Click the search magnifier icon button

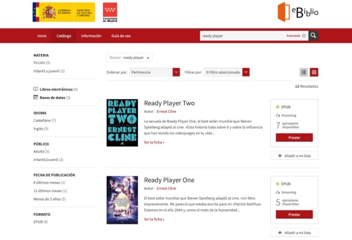313,36
